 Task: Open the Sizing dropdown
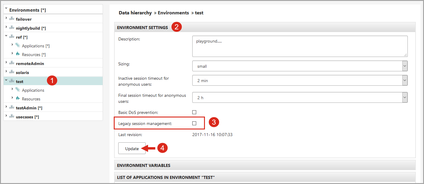point(300,66)
